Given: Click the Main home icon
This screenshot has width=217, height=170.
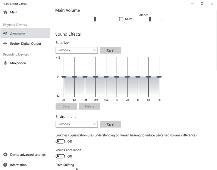Looking at the screenshot, I should pyautogui.click(x=5, y=12).
